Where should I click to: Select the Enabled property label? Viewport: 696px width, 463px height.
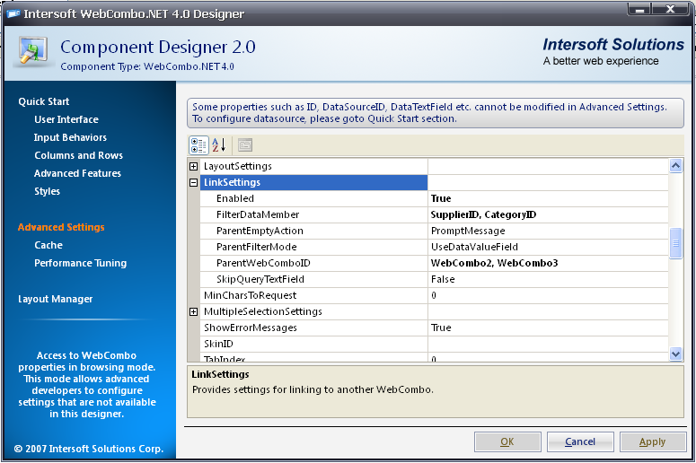235,198
